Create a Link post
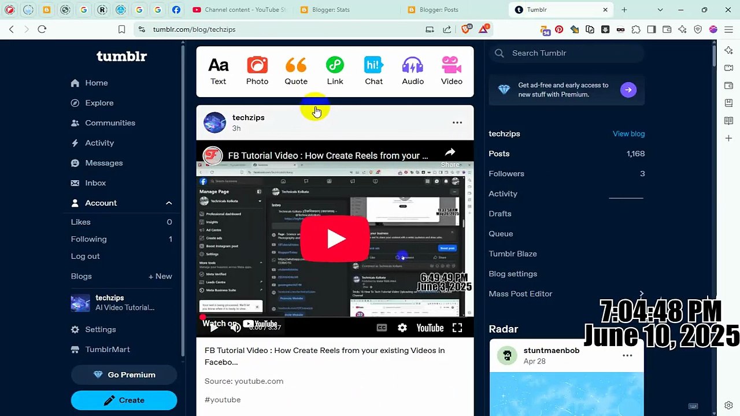The width and height of the screenshot is (740, 416). click(335, 72)
